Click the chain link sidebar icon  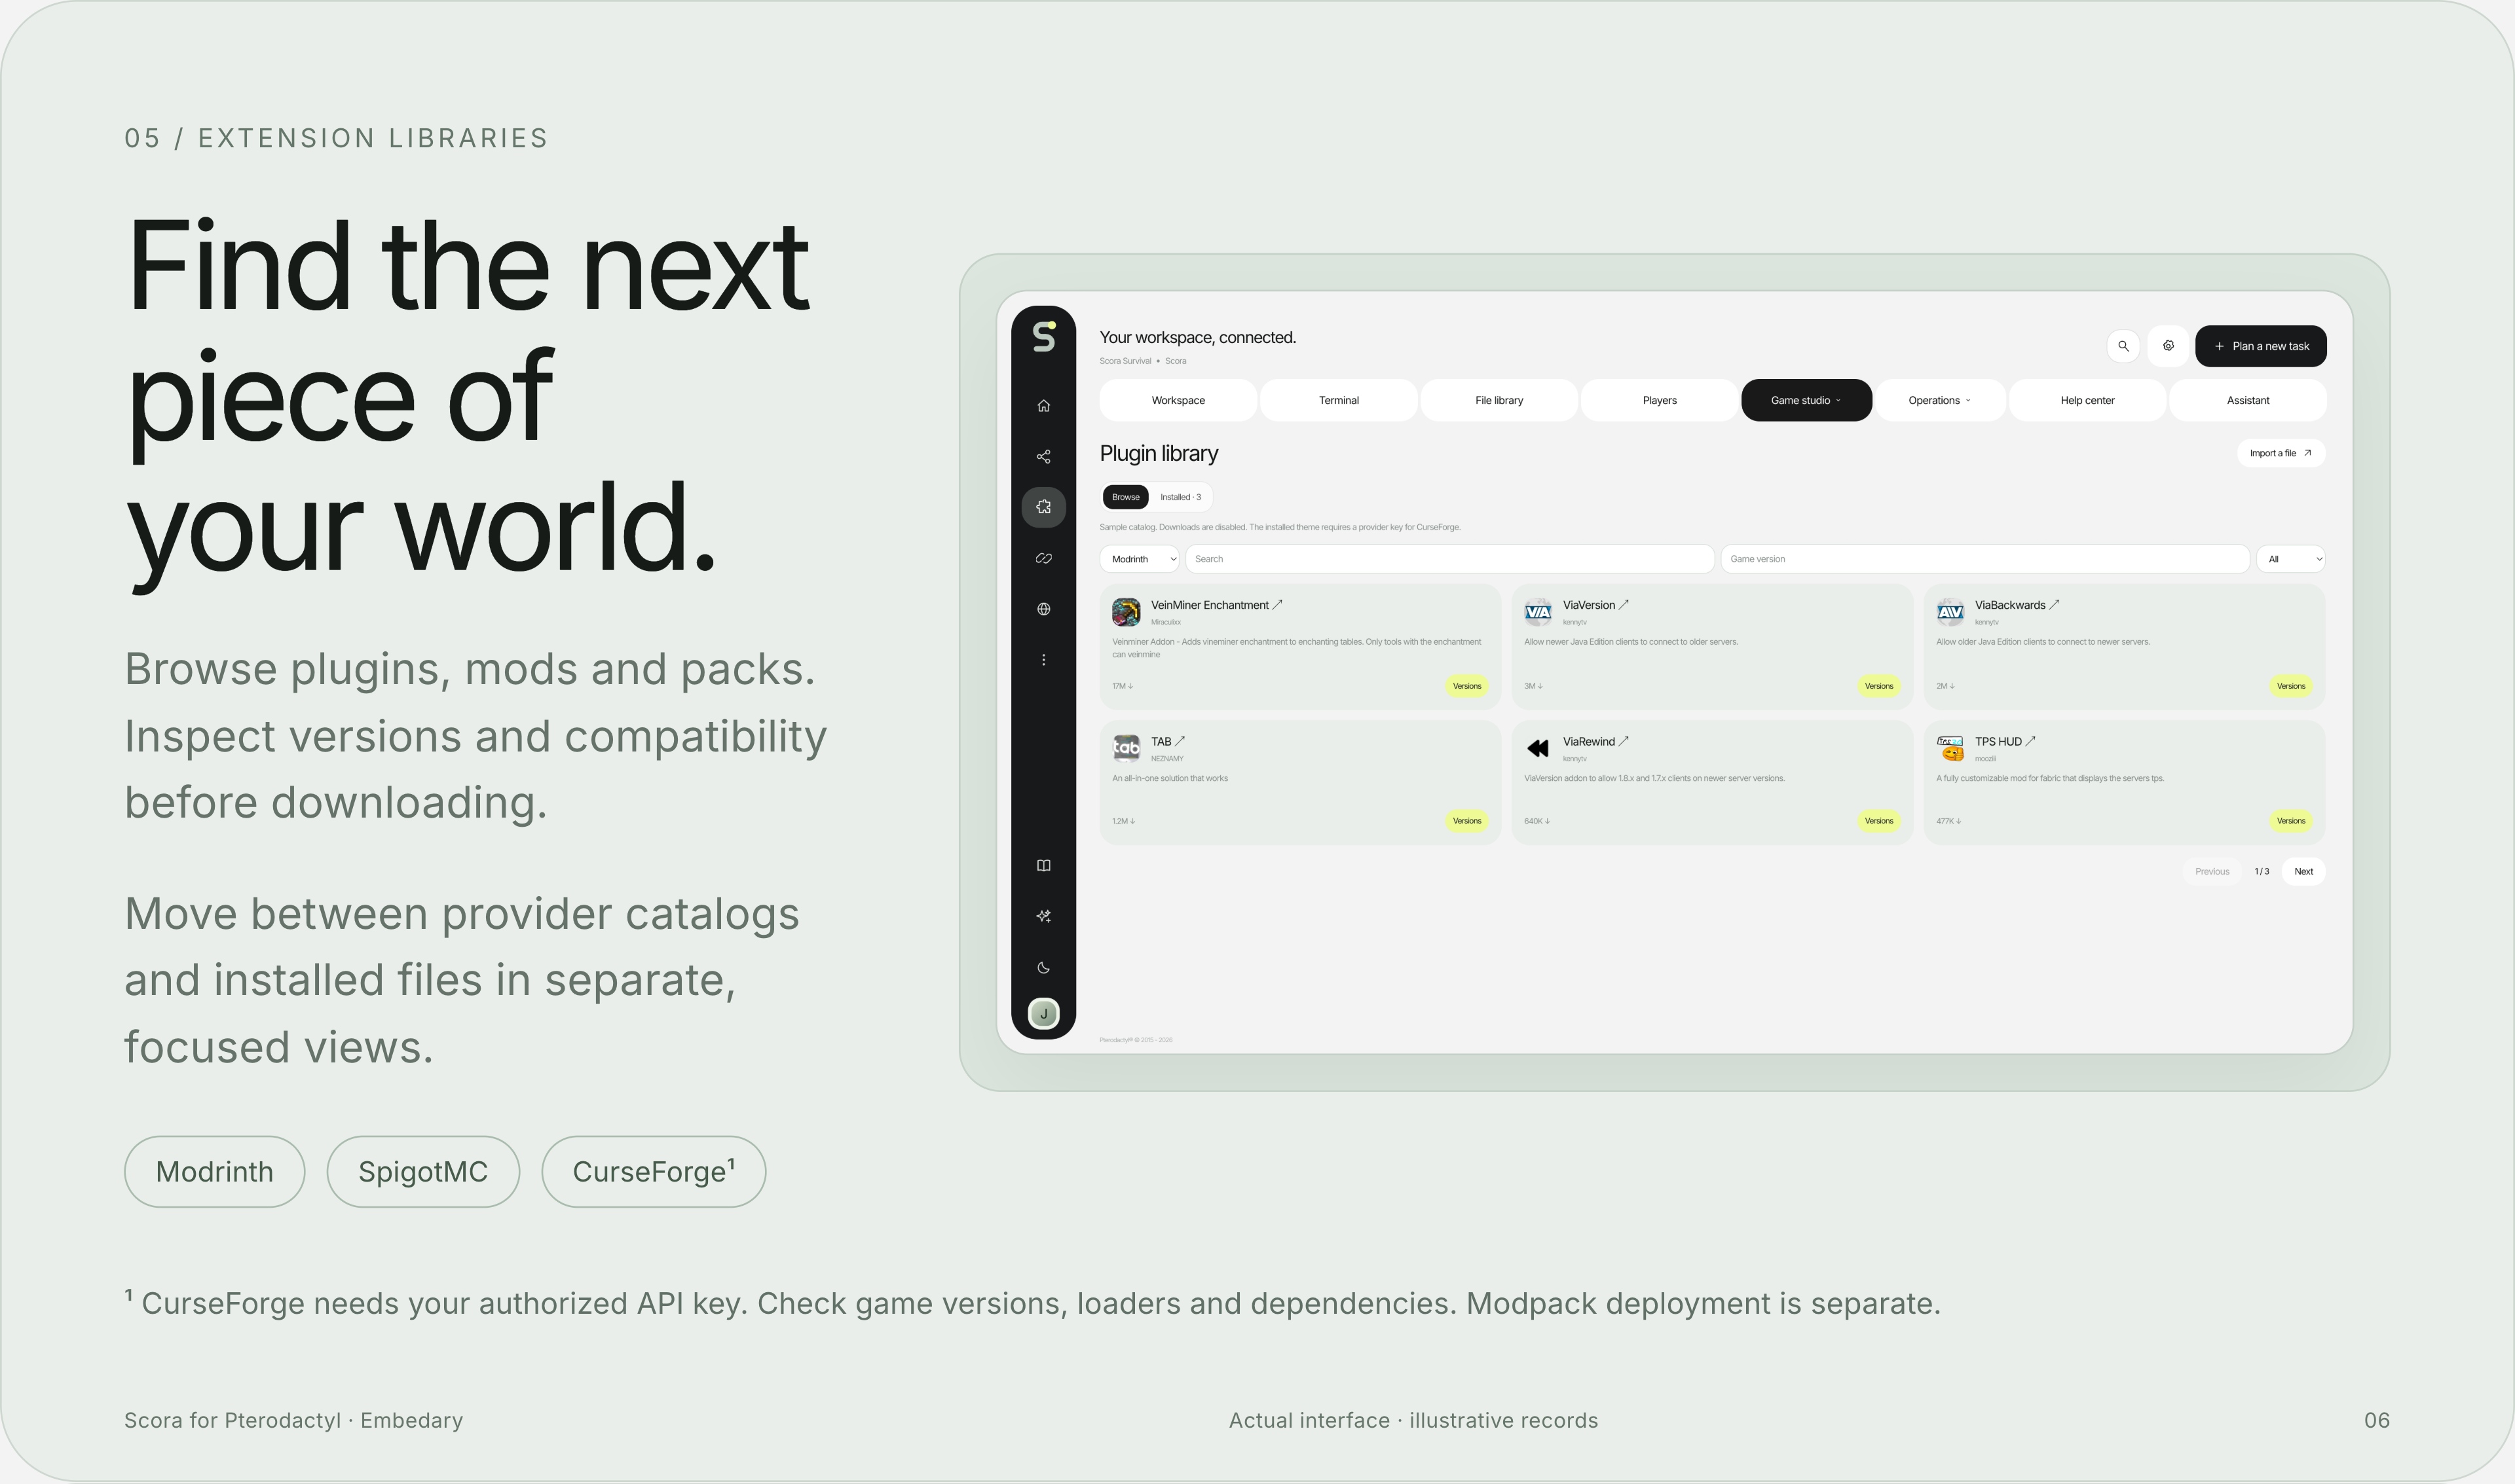(x=1043, y=558)
